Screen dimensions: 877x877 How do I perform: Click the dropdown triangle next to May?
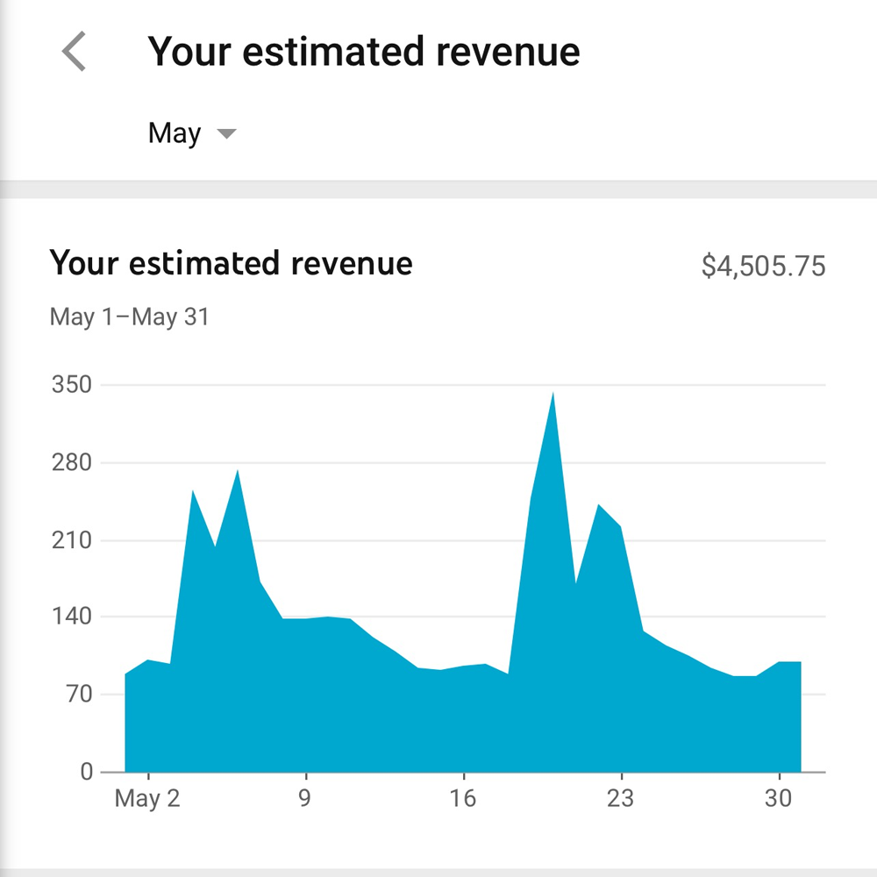point(226,134)
